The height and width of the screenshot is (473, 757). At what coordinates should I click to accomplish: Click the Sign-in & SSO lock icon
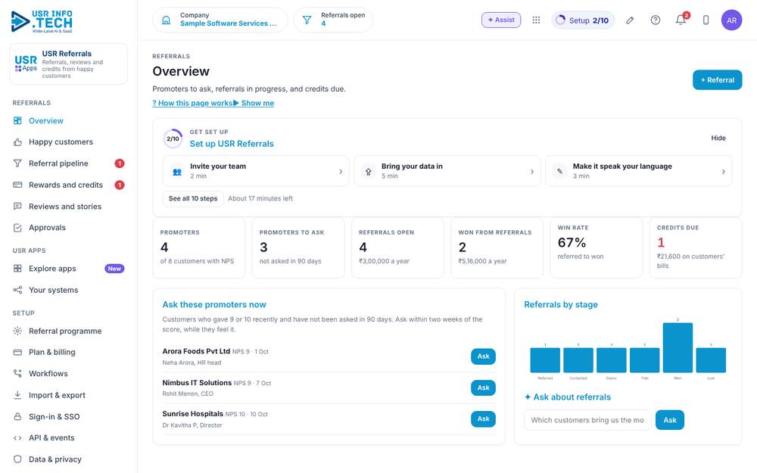[x=17, y=416]
